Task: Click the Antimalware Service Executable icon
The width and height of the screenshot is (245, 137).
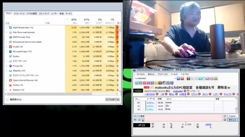Action: tap(10, 42)
